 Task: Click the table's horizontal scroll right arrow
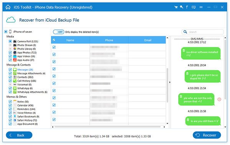point(164,127)
